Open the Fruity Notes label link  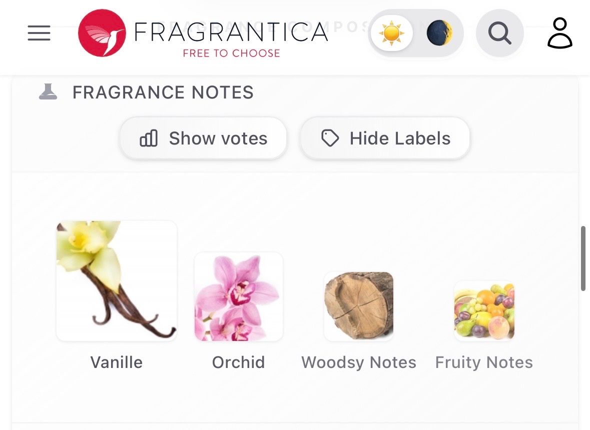point(484,362)
